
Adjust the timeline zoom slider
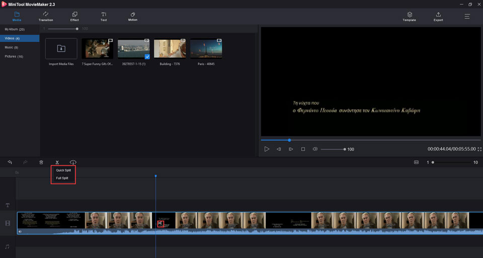pyautogui.click(x=451, y=162)
